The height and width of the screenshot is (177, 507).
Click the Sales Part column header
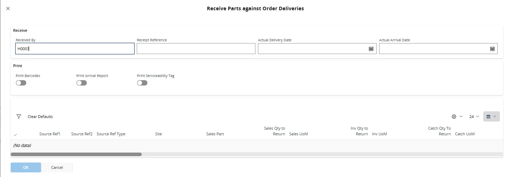point(215,134)
